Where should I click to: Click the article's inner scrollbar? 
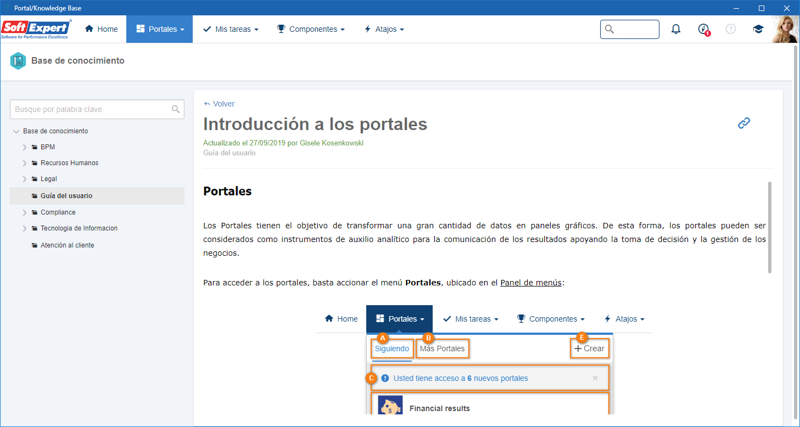click(770, 227)
